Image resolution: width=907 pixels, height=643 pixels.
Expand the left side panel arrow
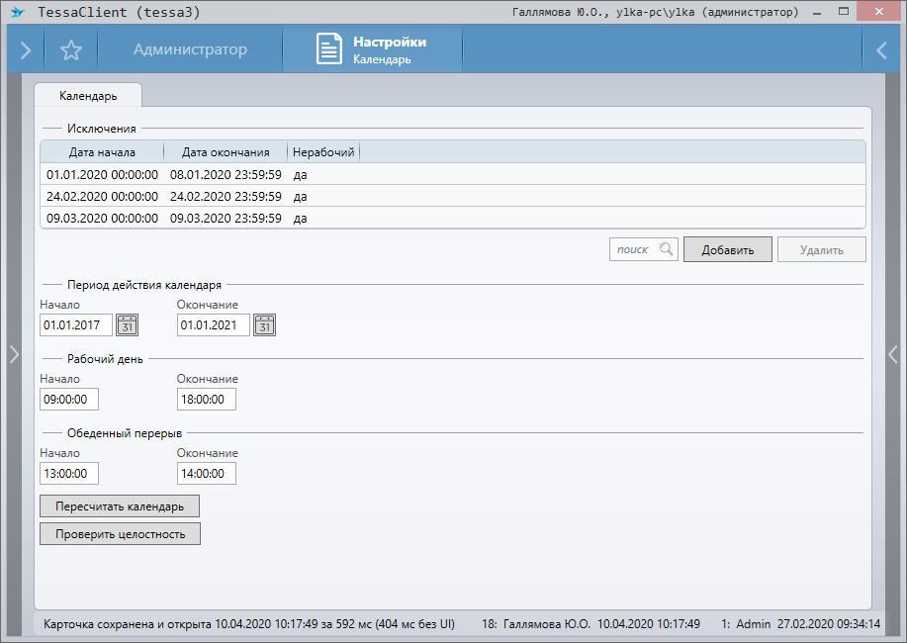(13, 354)
